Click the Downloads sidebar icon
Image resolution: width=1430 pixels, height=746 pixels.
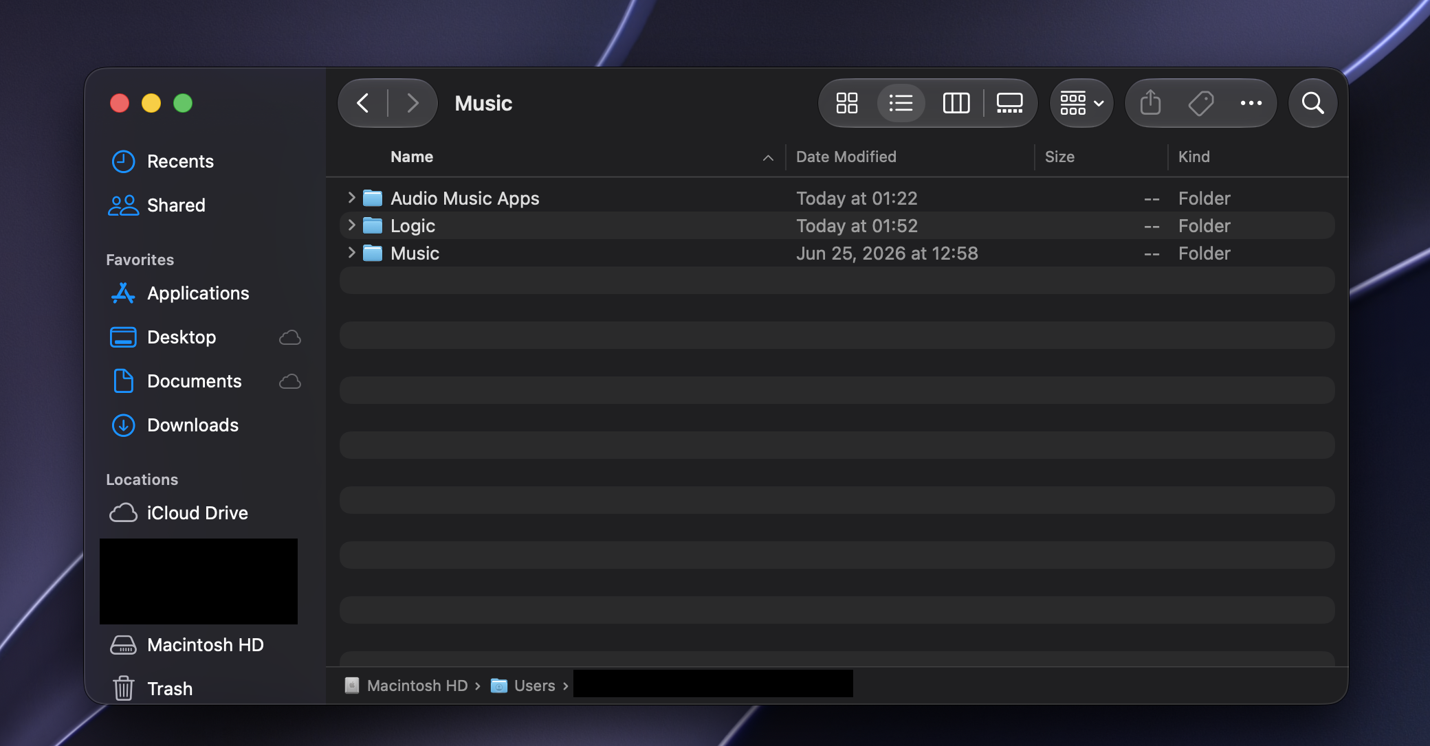click(x=123, y=425)
